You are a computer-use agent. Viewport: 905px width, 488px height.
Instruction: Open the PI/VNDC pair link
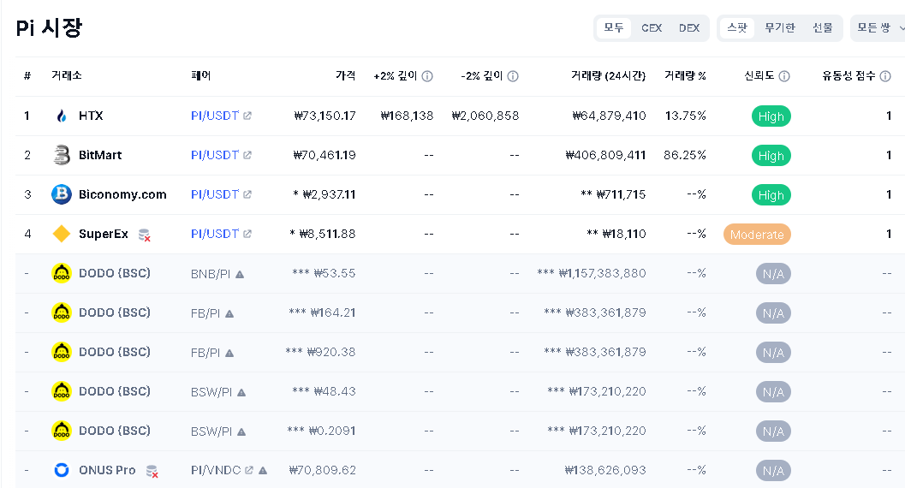coord(216,470)
